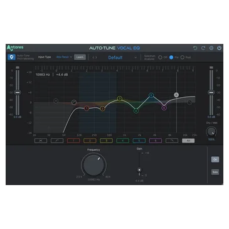
Task: Click the input gain fader handle
Action: pos(18,92)
